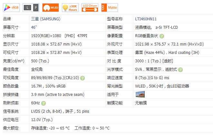Open help icon beside 89/89/89/89 viewing angle
Image resolution: width=213 pixels, height=135 pixels.
(82, 78)
